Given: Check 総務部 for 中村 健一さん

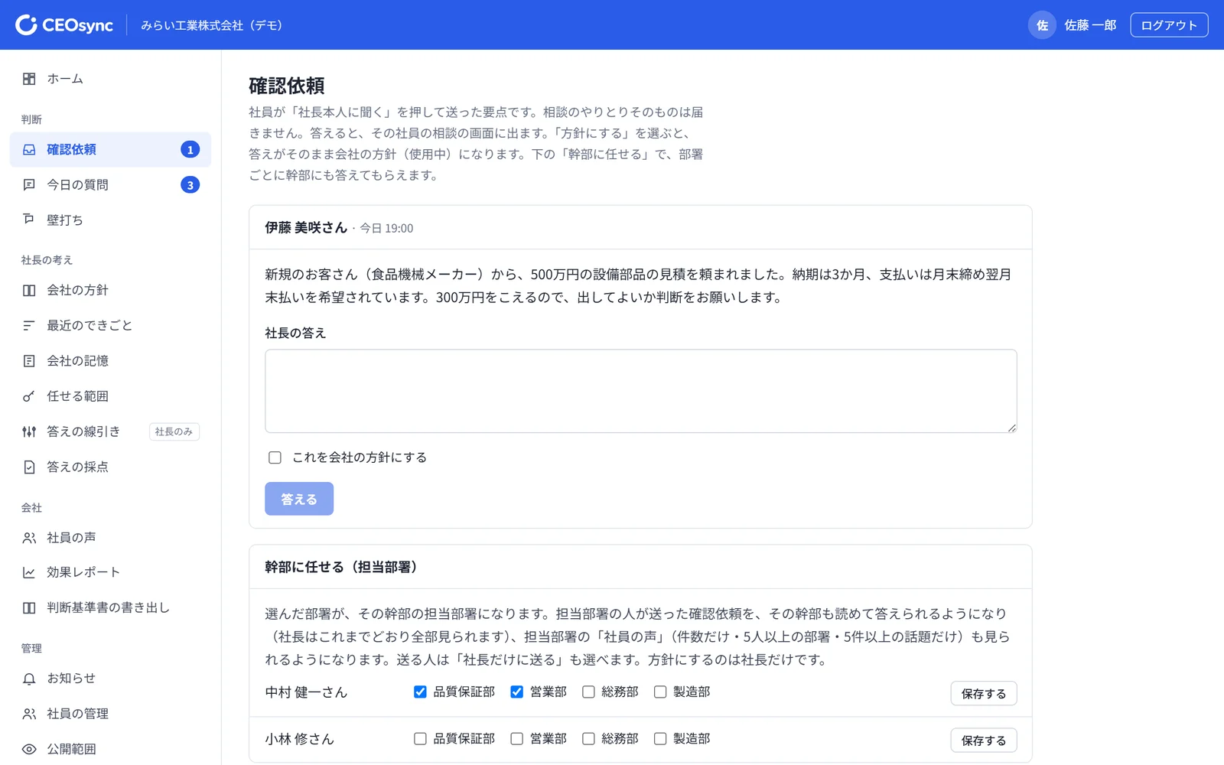Looking at the screenshot, I should pos(588,692).
